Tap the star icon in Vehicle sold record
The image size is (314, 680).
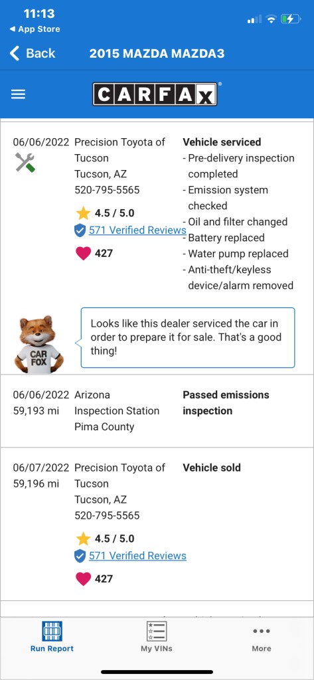(x=83, y=539)
